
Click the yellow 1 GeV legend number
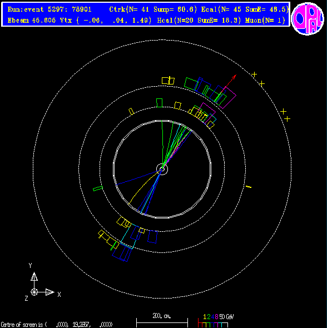tap(205, 317)
